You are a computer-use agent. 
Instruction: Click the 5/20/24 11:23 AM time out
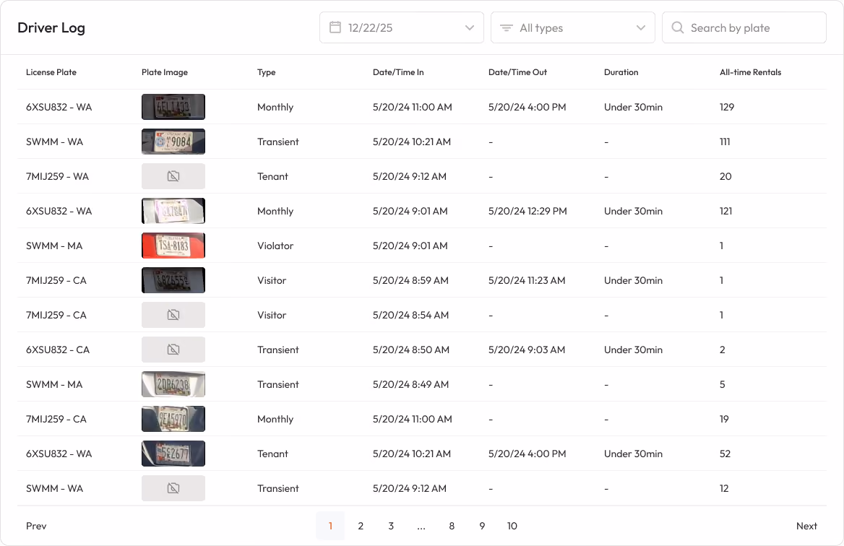pos(527,280)
